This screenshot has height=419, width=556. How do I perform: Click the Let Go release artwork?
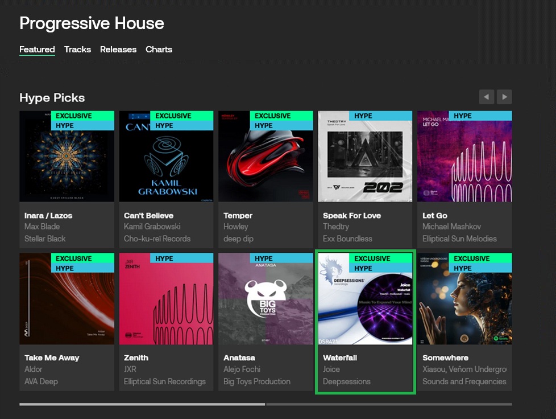pyautogui.click(x=464, y=156)
